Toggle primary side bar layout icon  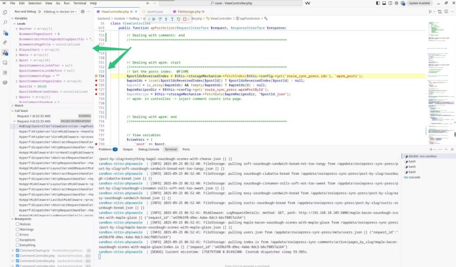point(378,3)
